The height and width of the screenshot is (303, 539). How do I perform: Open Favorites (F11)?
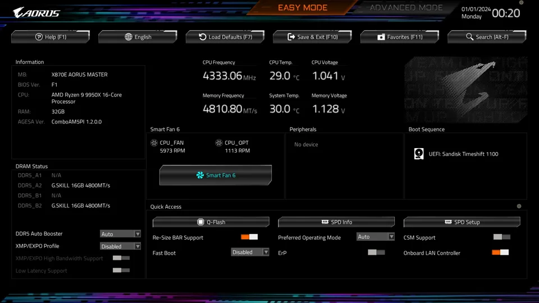tap(400, 37)
